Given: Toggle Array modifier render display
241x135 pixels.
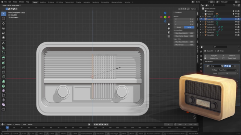Looking at the screenshot, I should pyautogui.click(x=230, y=66).
